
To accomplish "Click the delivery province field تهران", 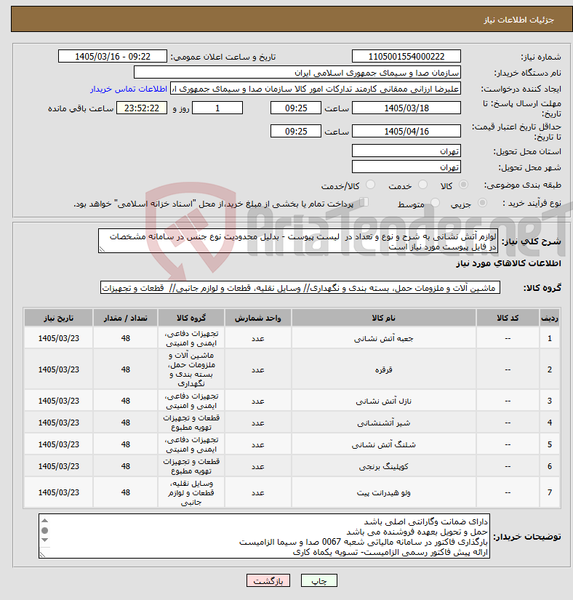I will pyautogui.click(x=406, y=151).
